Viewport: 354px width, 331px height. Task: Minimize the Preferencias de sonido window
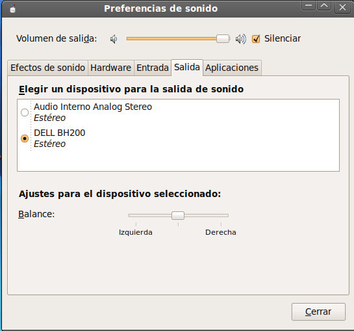[x=309, y=6]
